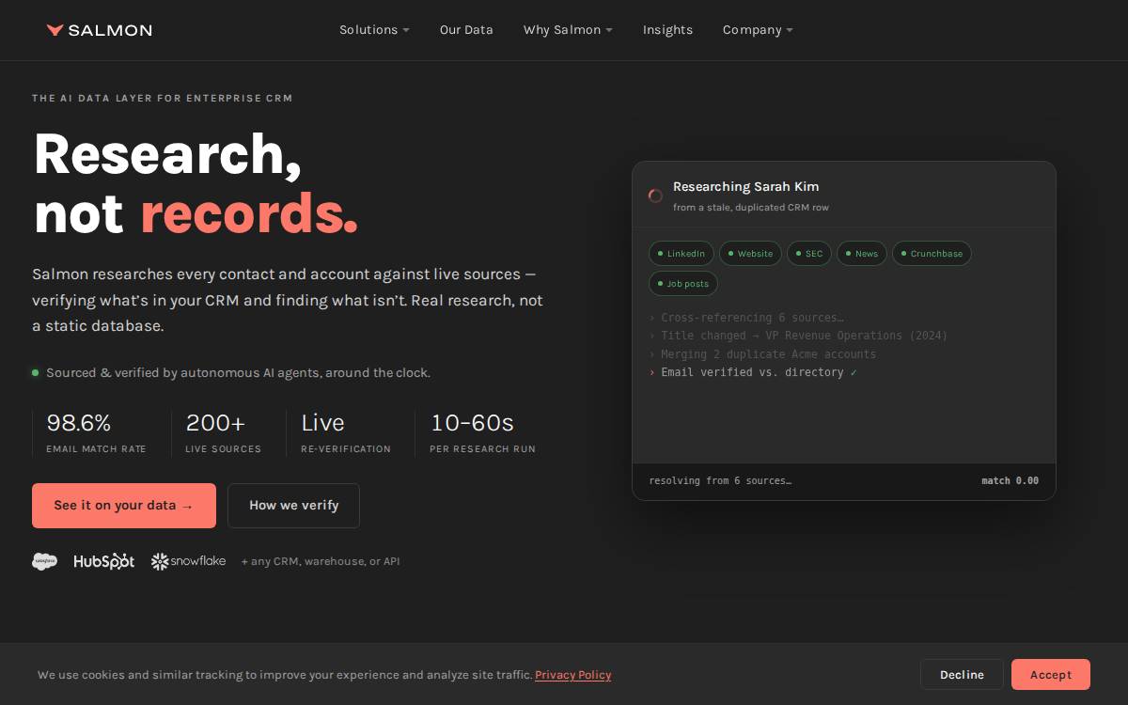Click the resolving from 6 sources status
This screenshot has height=705, width=1128.
(720, 481)
